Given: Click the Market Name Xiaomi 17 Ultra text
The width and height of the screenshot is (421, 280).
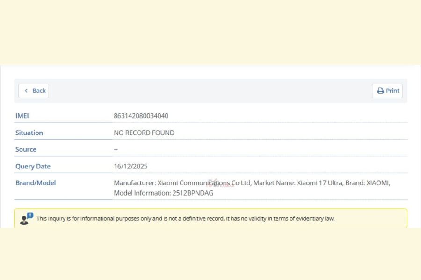Looking at the screenshot, I should click(298, 183).
